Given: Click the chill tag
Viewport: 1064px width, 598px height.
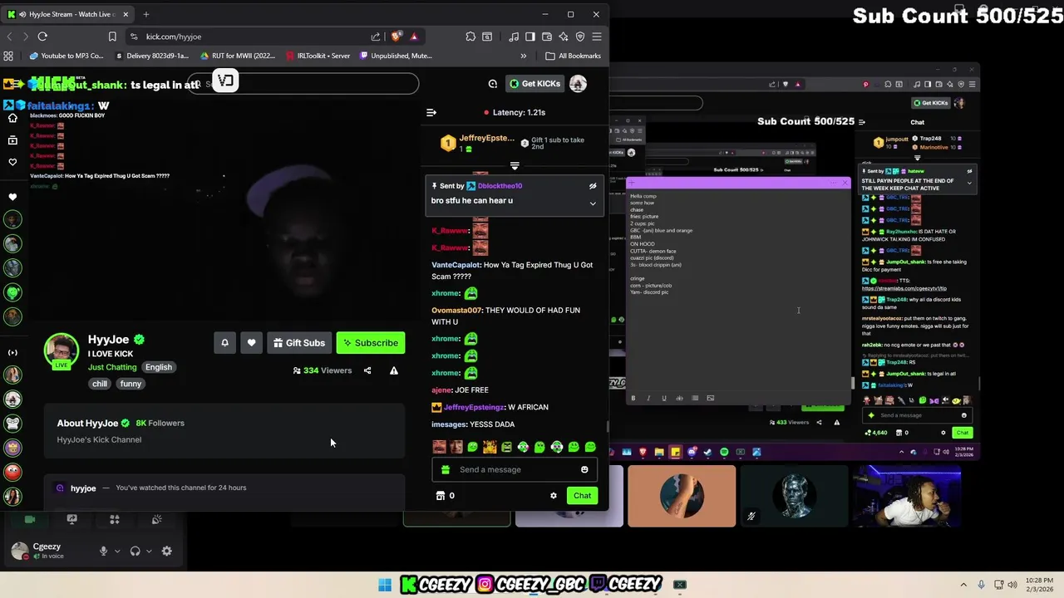Looking at the screenshot, I should 100,384.
